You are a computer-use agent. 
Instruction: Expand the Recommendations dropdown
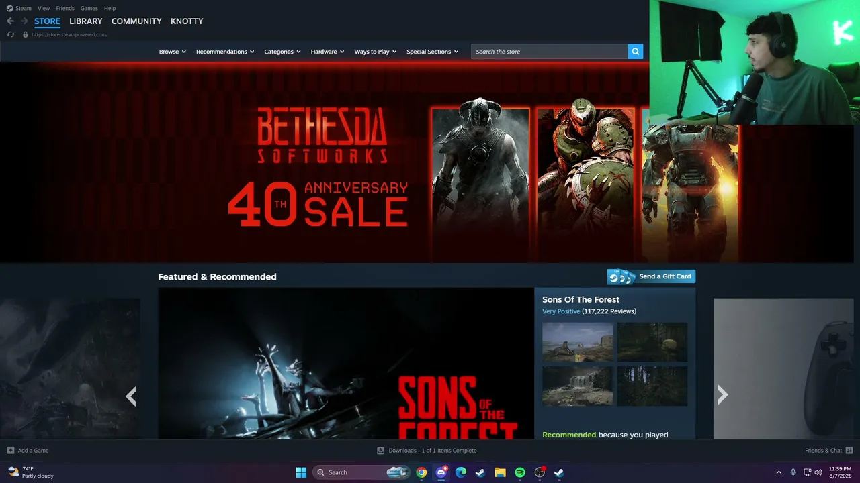(x=225, y=52)
